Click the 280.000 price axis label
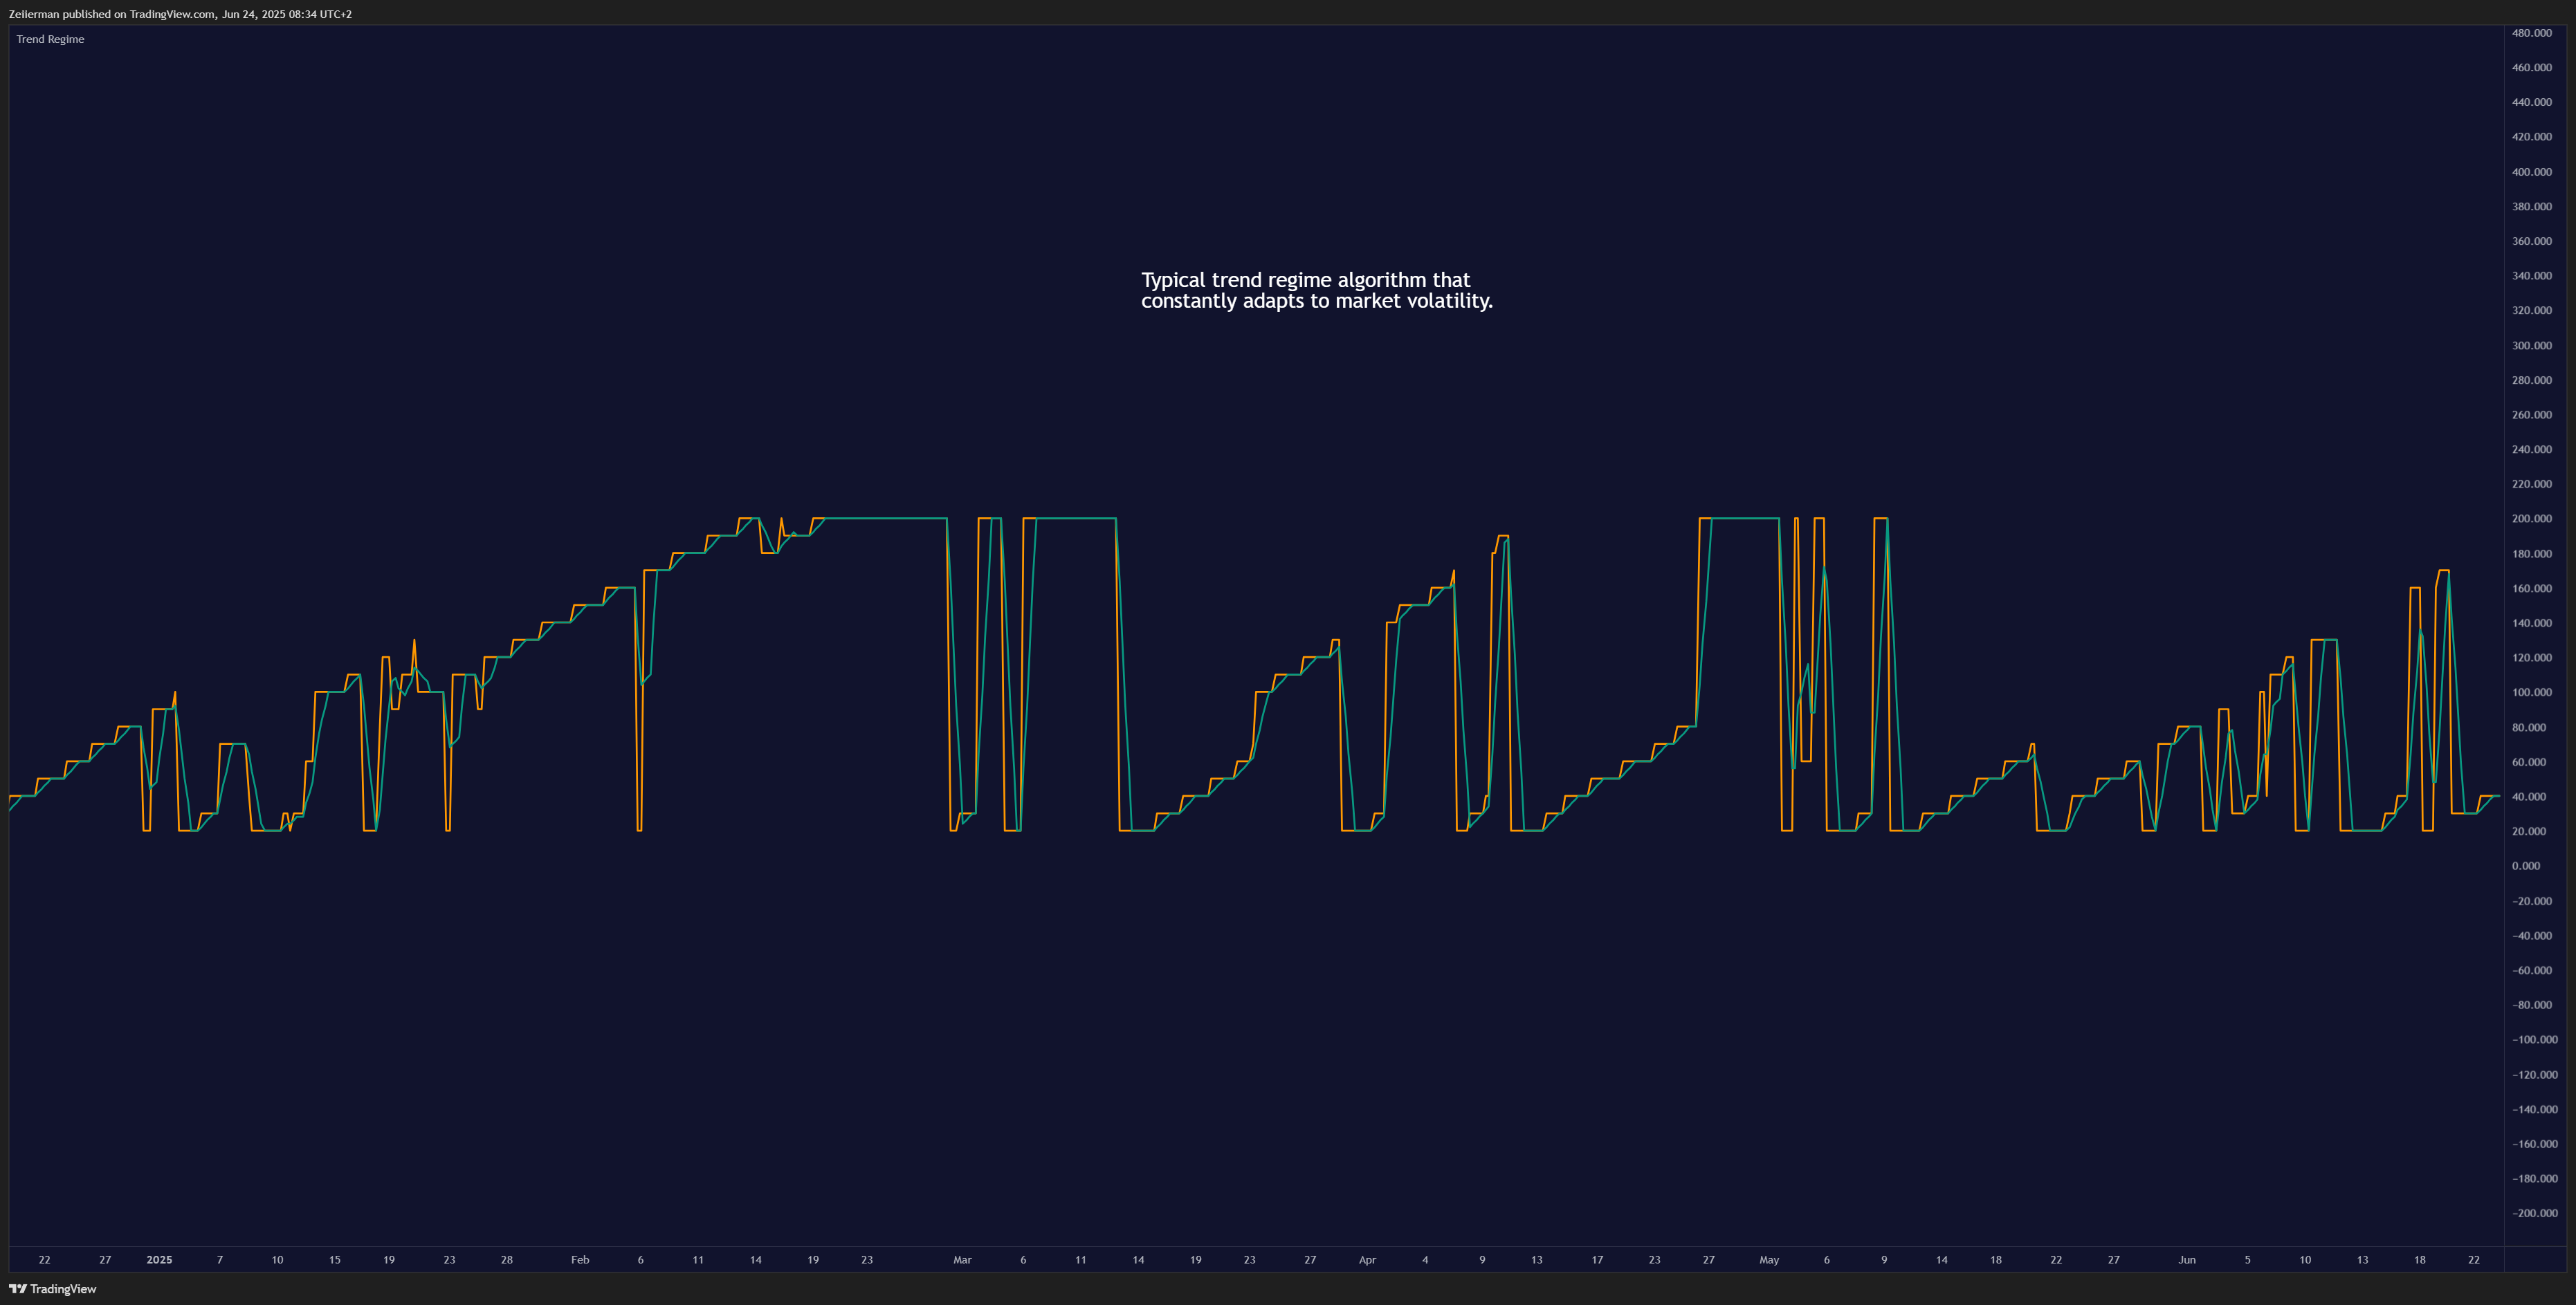The image size is (2576, 1305). (x=2531, y=380)
